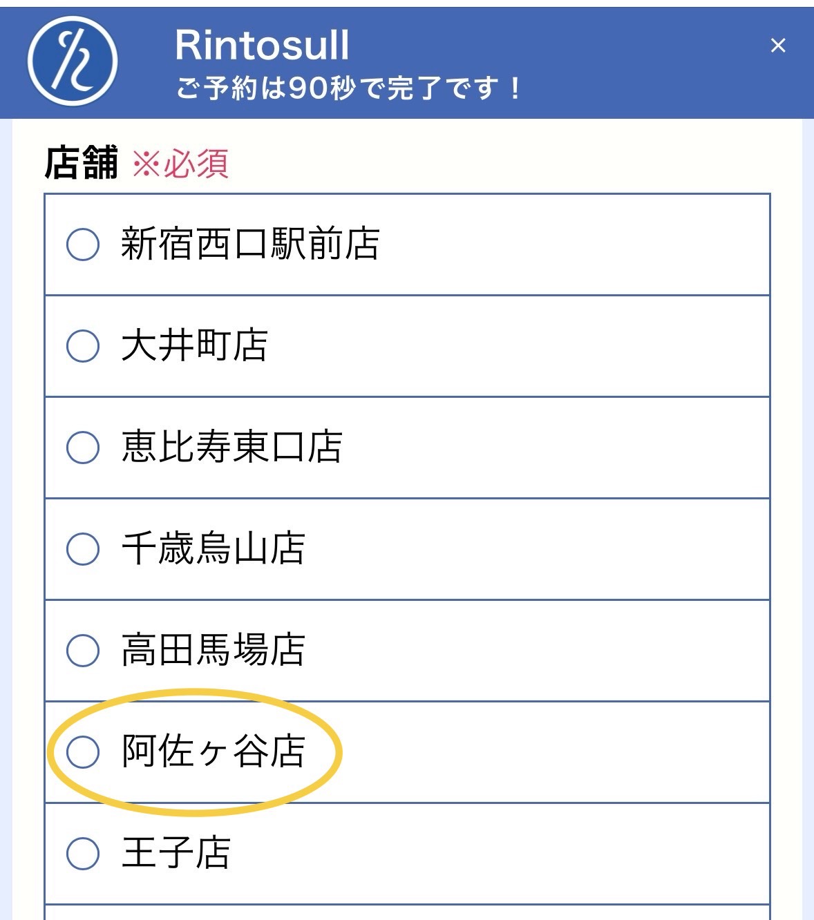Viewport: 814px width, 920px height.
Task: Pick the 王子店 radio button
Action: tap(83, 853)
